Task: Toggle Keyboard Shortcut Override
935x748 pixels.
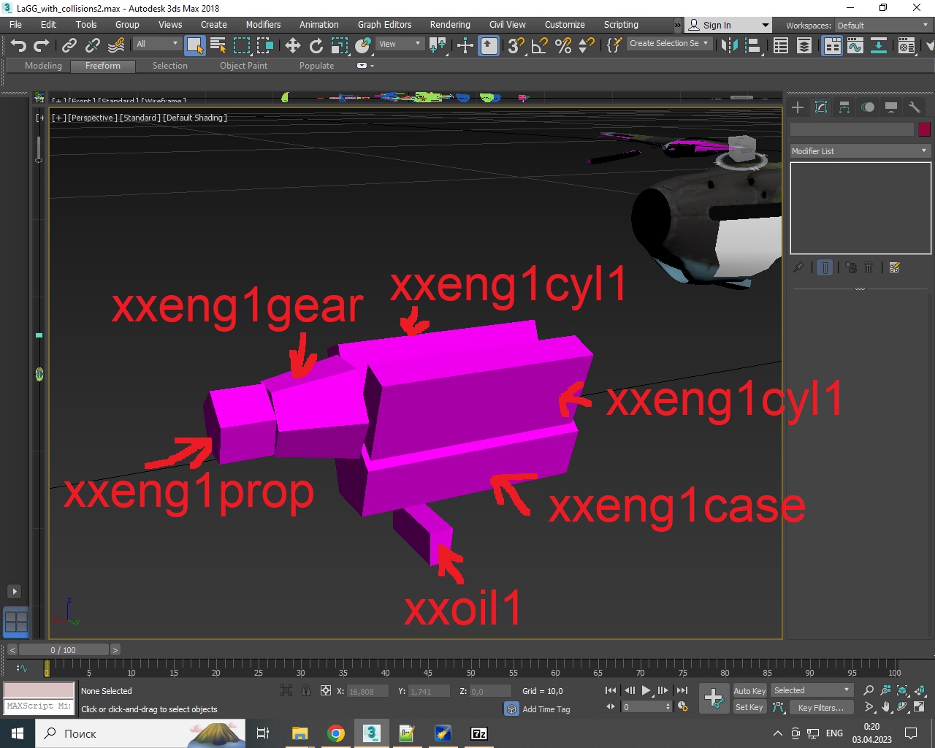Action: 489,45
